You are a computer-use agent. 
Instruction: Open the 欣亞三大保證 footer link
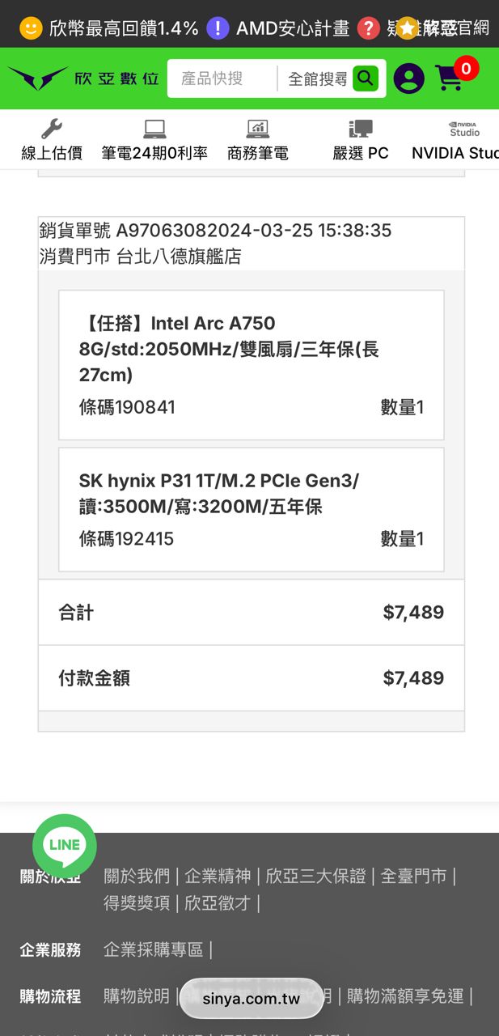315,876
